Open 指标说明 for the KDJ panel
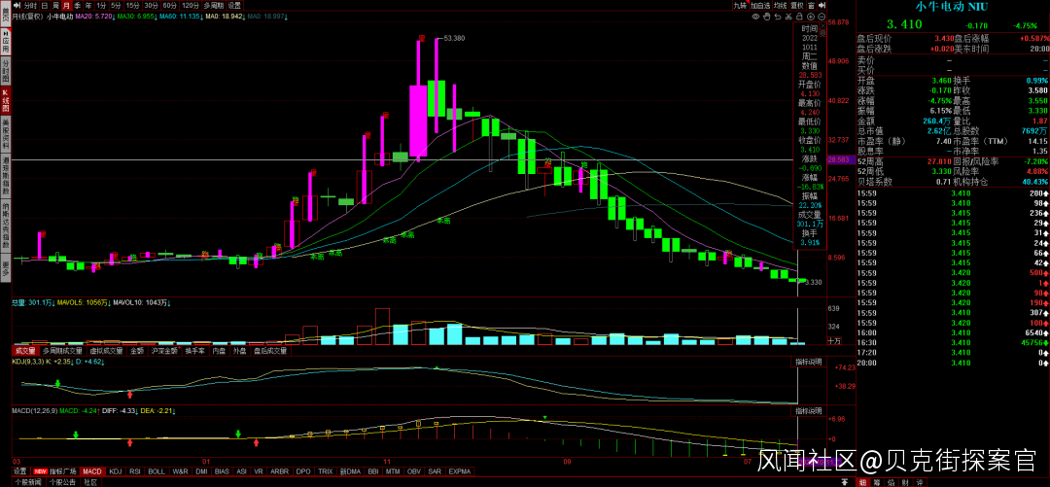This screenshot has width=1050, height=487. 809,361
